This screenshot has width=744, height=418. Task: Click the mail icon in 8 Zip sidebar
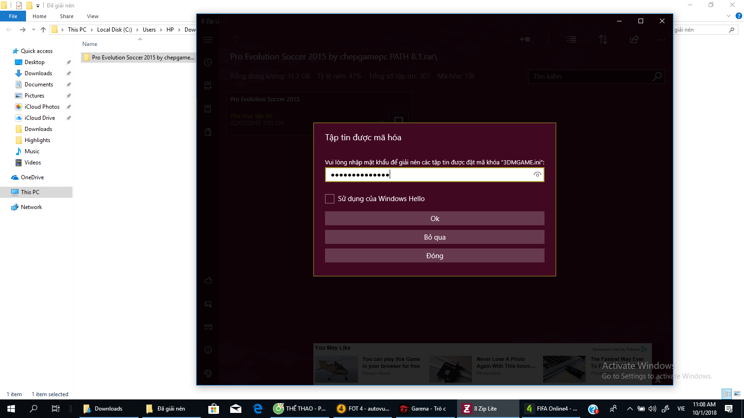pos(208,327)
